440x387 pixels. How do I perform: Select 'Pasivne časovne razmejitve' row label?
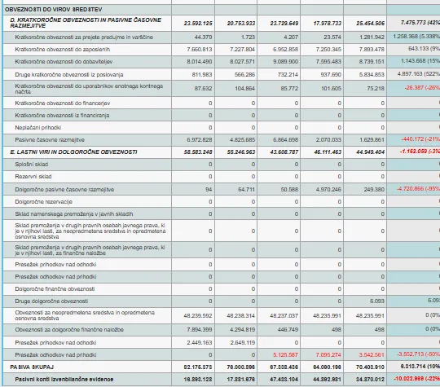(50, 140)
